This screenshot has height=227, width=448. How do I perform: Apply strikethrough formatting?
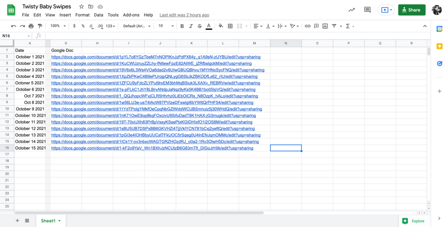tap(200, 26)
